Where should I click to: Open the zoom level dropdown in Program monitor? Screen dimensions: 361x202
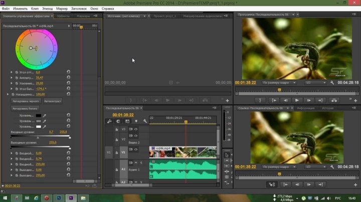point(278,82)
